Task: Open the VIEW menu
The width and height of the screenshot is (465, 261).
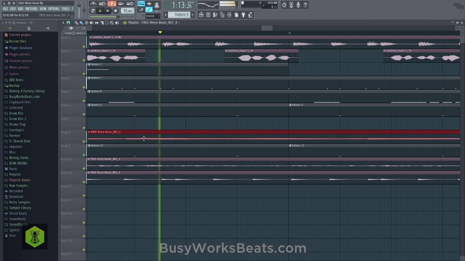Action: tap(43, 9)
